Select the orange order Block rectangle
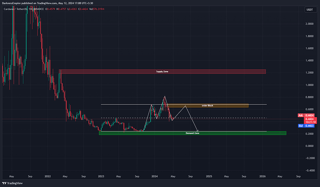 coord(208,106)
